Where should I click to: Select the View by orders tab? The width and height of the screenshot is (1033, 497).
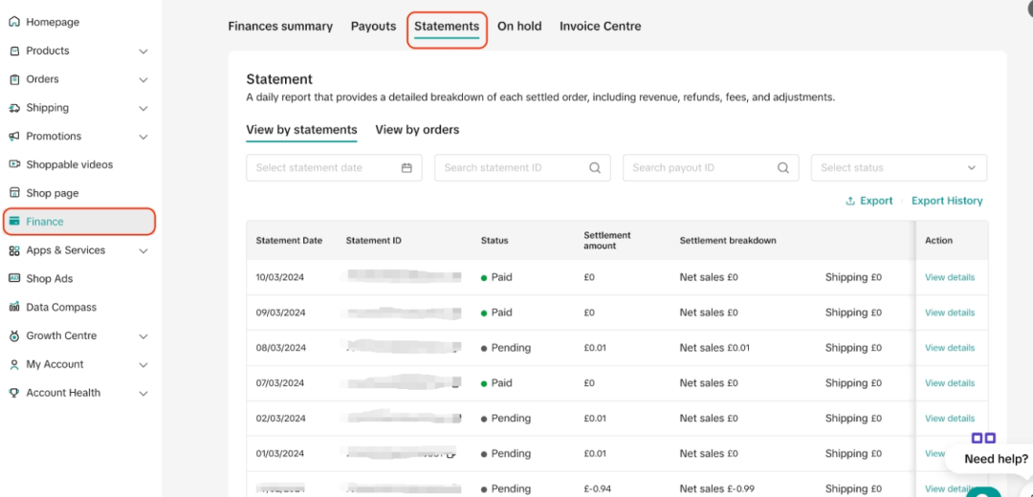(x=417, y=130)
